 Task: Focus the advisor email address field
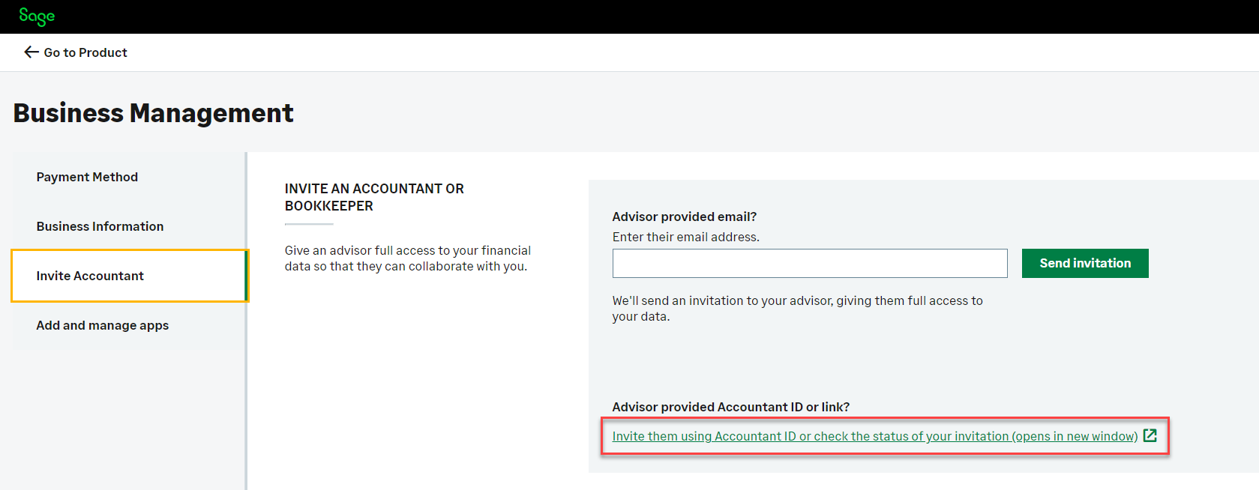click(809, 264)
